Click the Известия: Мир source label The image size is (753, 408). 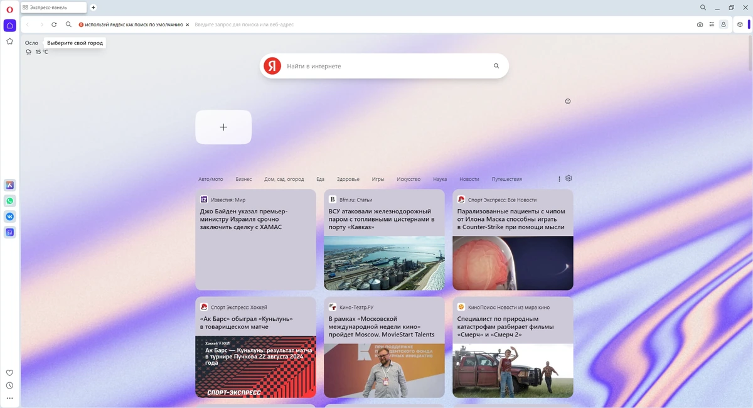228,200
